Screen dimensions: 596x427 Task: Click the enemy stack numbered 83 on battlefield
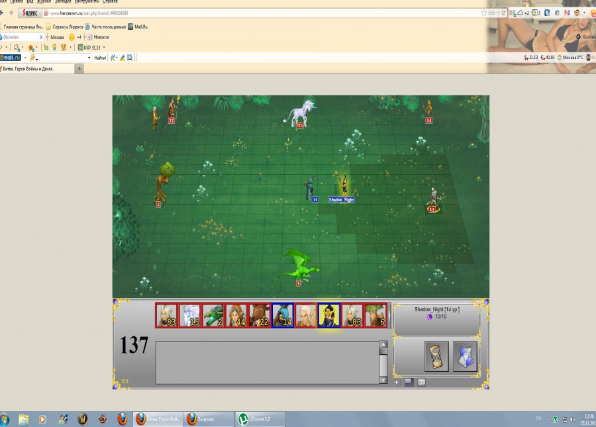coord(434,199)
